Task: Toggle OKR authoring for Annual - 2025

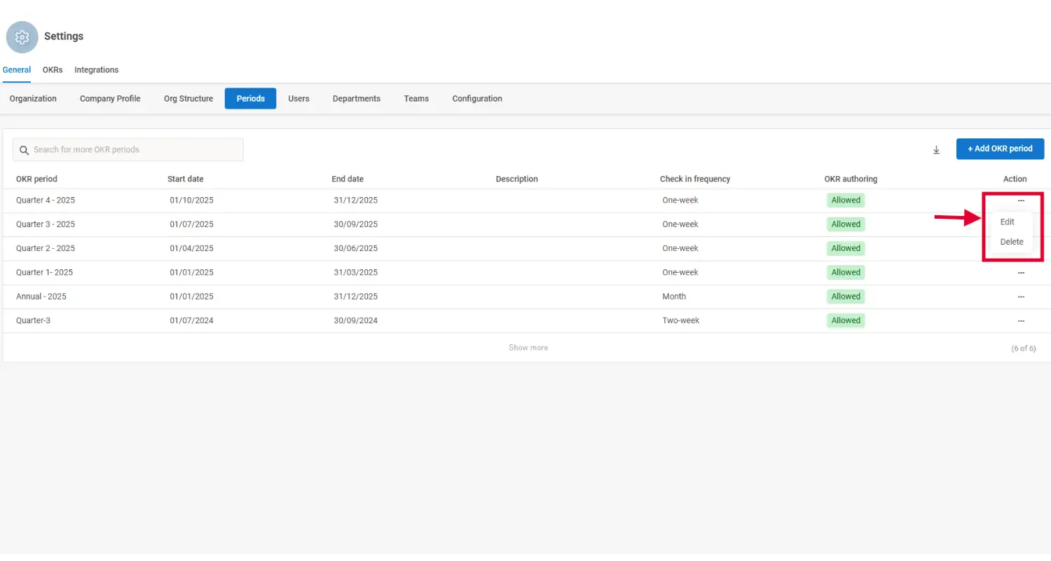Action: 845,296
